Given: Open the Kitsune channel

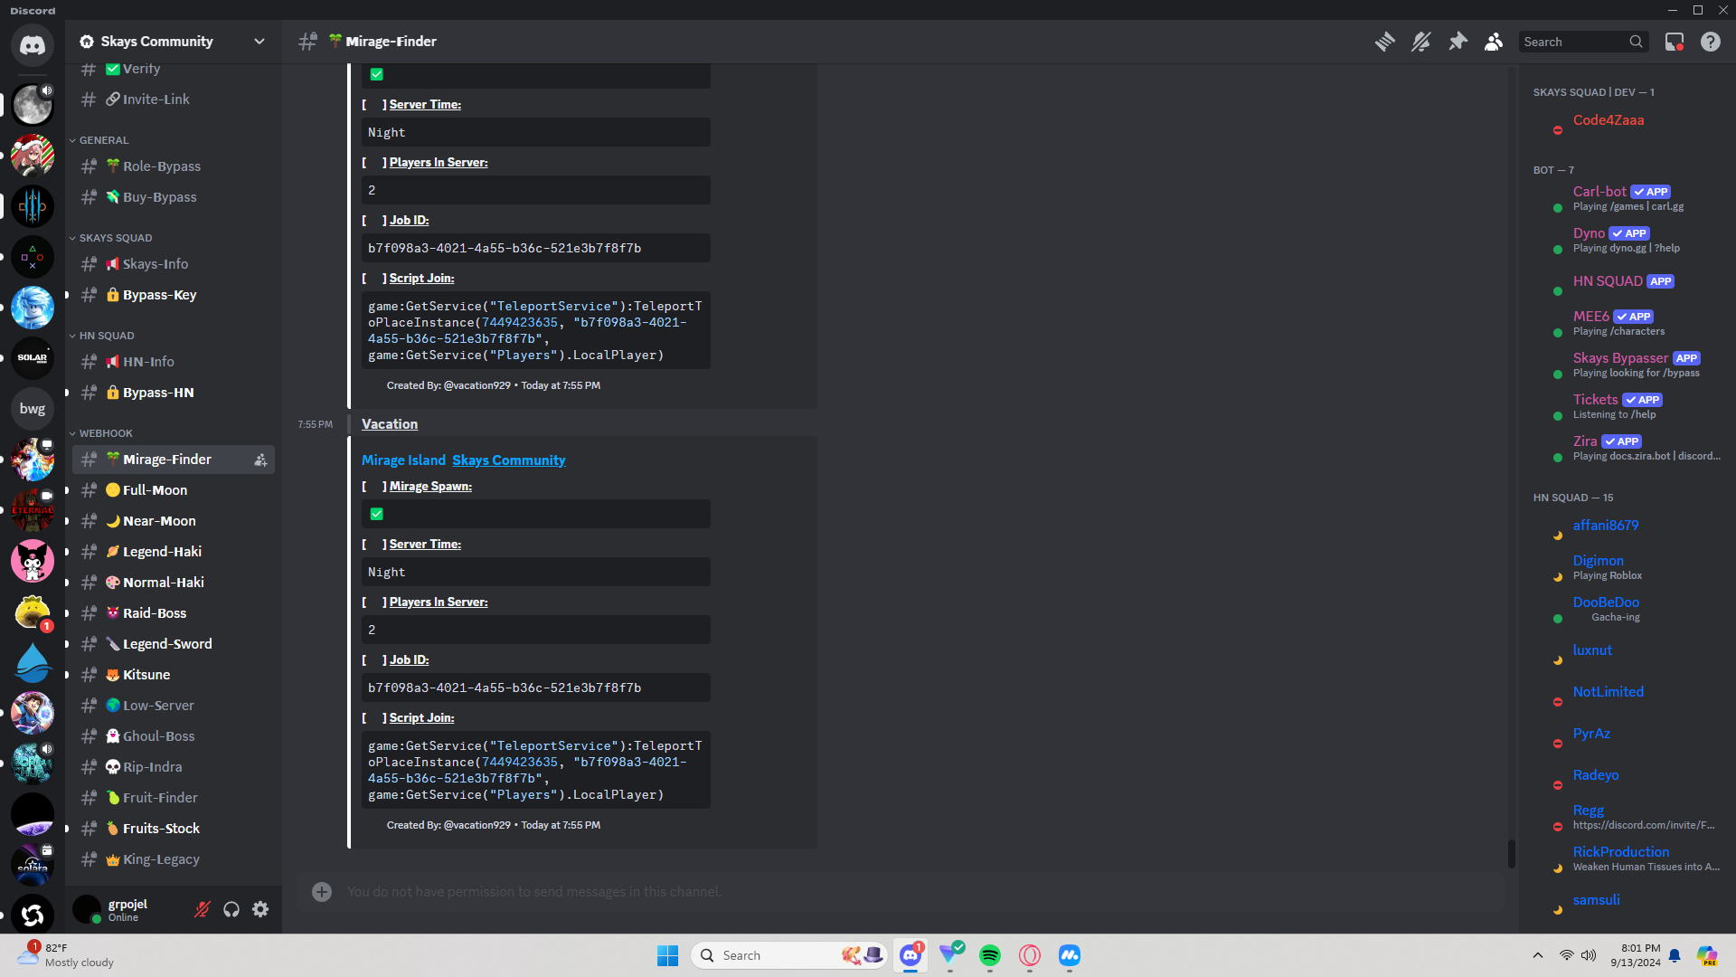Looking at the screenshot, I should pyautogui.click(x=174, y=675).
